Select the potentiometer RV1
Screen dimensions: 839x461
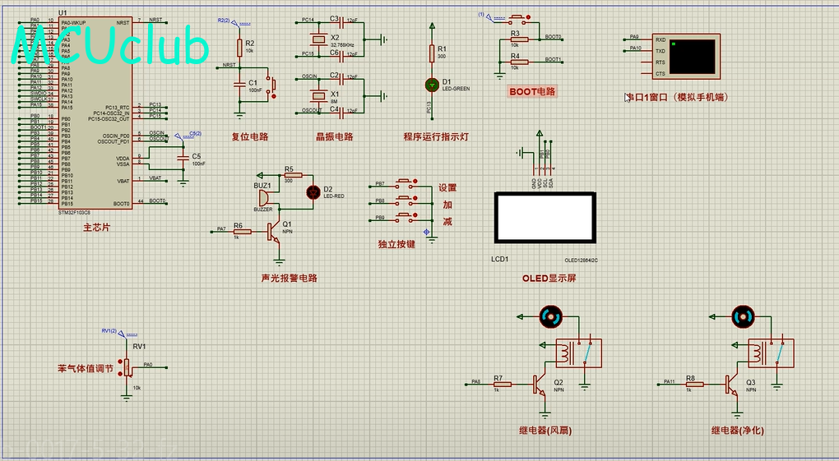pos(127,367)
